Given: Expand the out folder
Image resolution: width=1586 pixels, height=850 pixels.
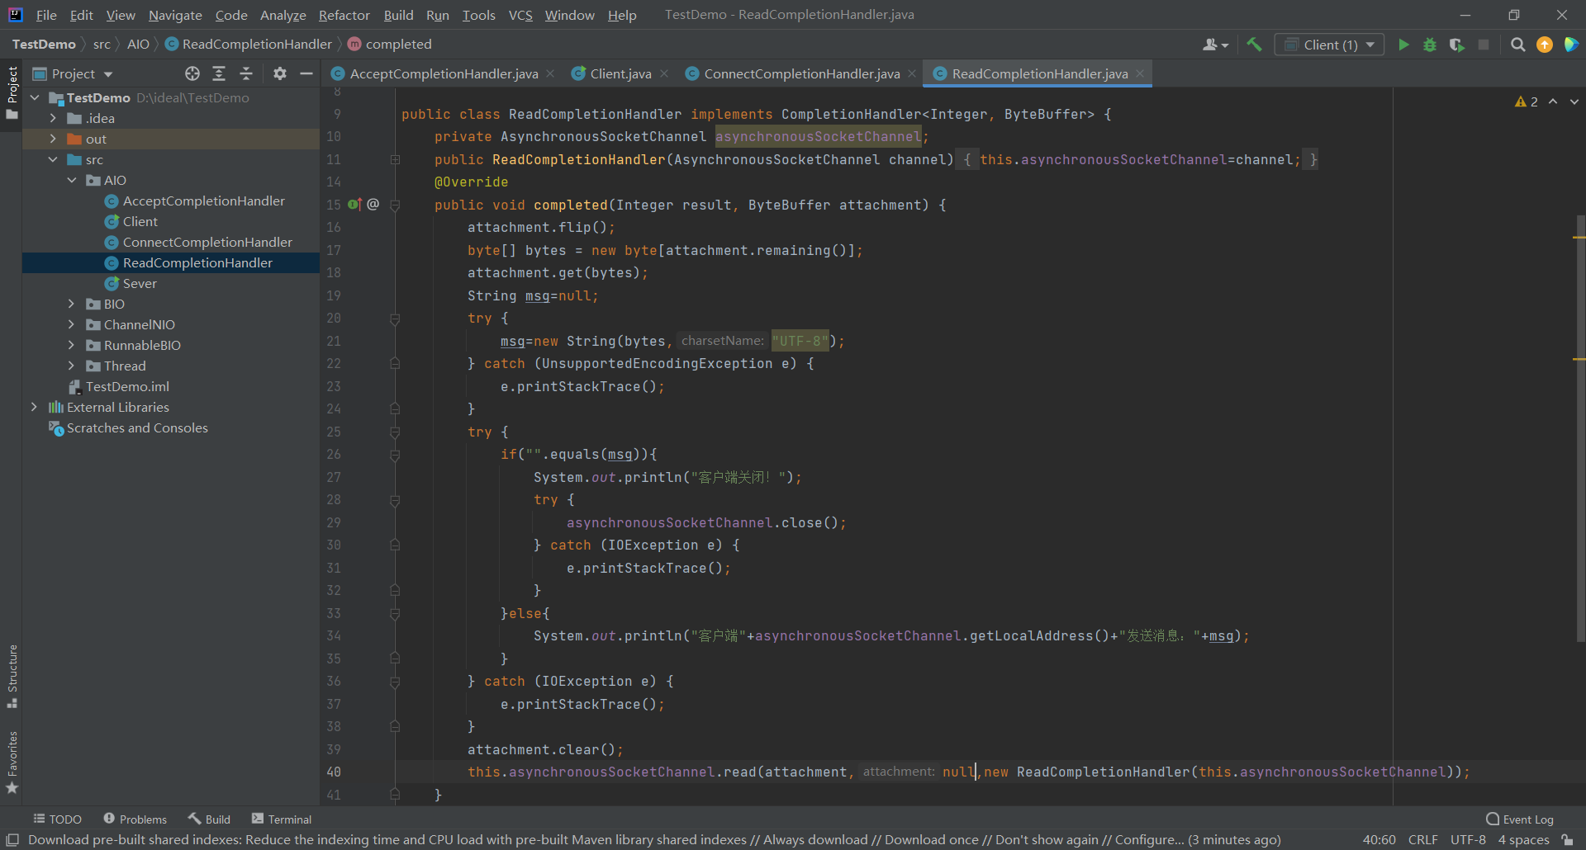Looking at the screenshot, I should coord(54,139).
